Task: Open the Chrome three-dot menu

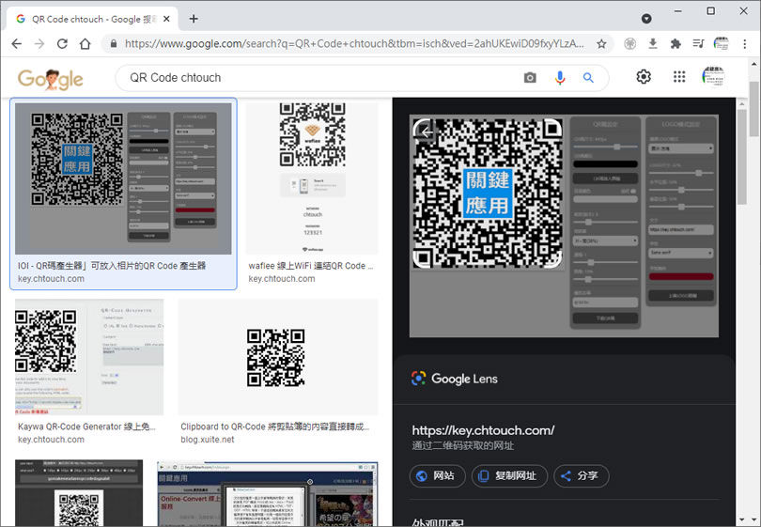Action: coord(744,43)
